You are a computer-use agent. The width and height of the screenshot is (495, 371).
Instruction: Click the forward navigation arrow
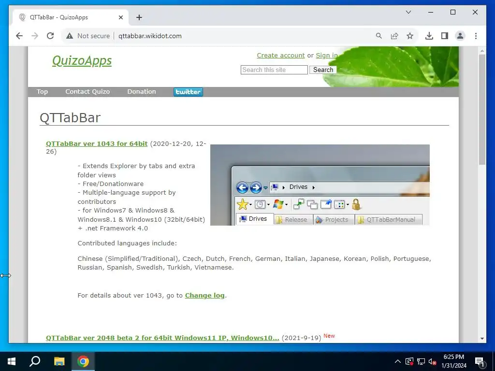click(x=35, y=36)
